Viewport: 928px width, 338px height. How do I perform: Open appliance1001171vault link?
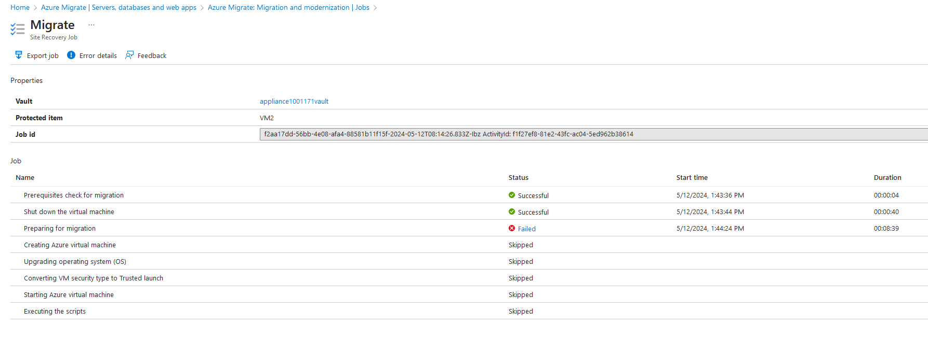point(294,101)
